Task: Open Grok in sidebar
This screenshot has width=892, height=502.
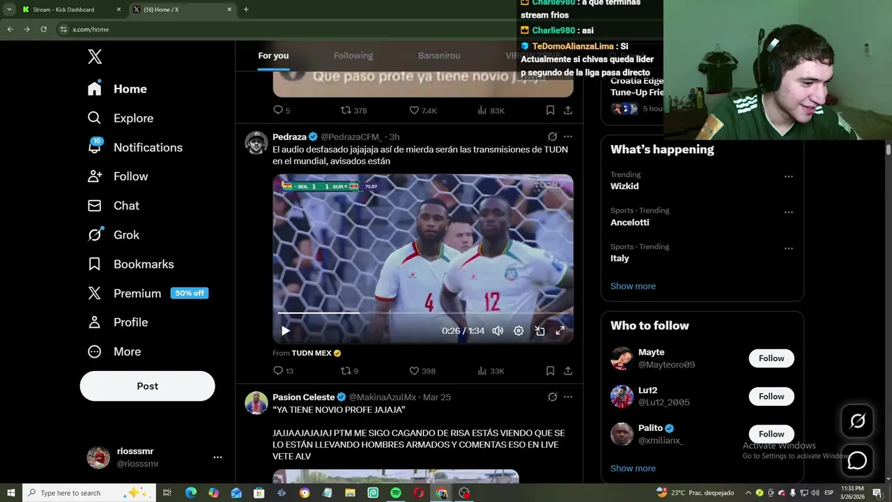Action: pos(113,235)
